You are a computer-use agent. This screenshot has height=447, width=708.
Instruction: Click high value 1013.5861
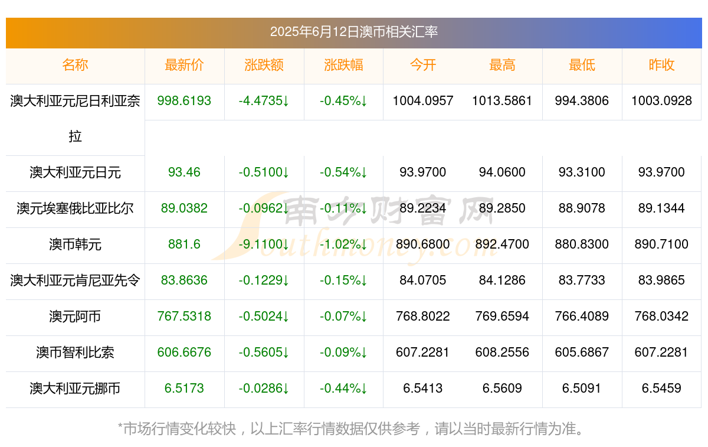pos(502,101)
